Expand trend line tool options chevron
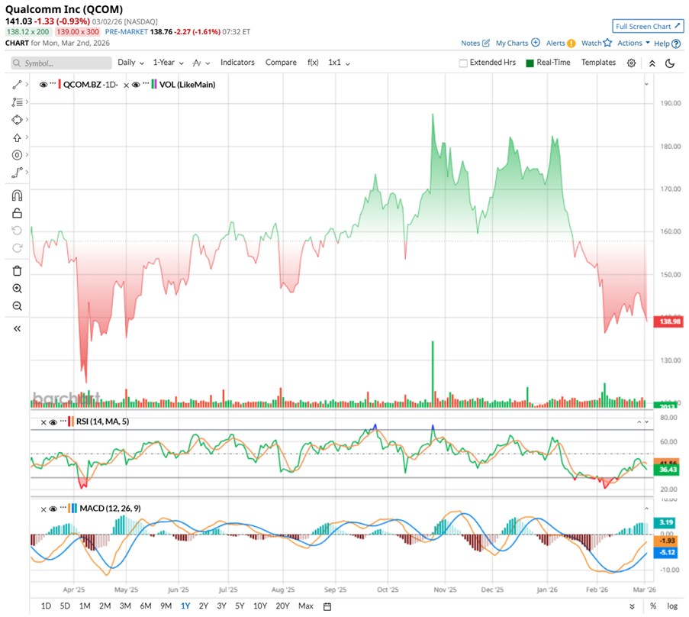The image size is (689, 617). (x=27, y=84)
